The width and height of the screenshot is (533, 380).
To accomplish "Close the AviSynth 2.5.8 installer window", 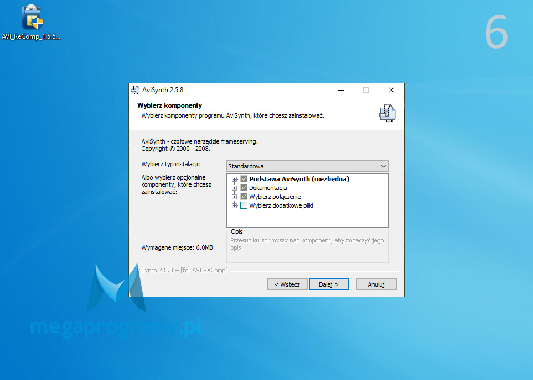I will (391, 90).
